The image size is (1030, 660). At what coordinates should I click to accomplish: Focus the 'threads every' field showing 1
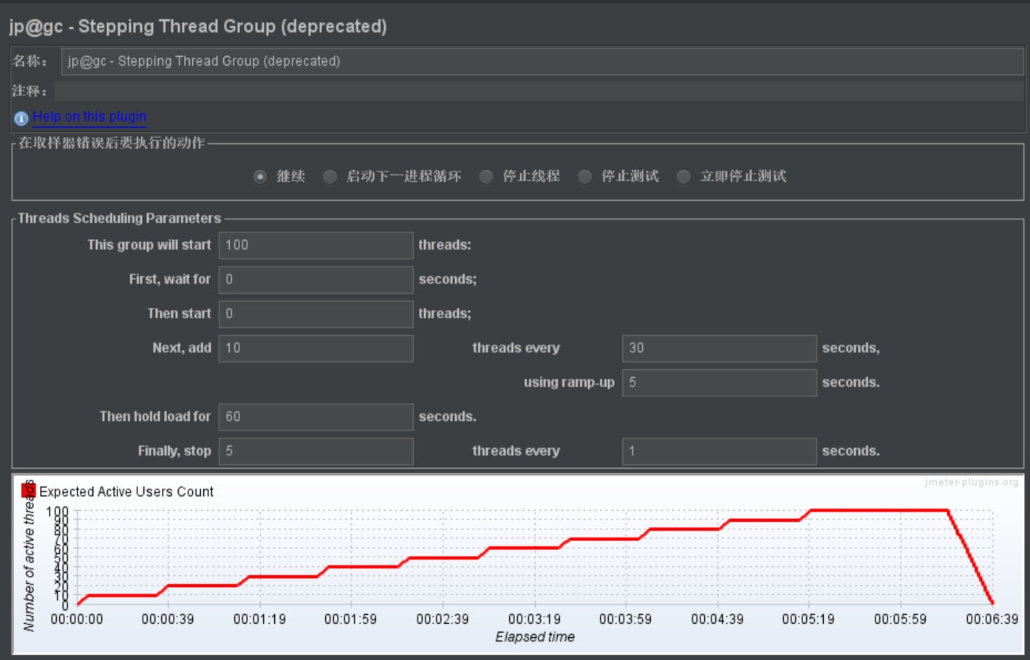[x=718, y=451]
